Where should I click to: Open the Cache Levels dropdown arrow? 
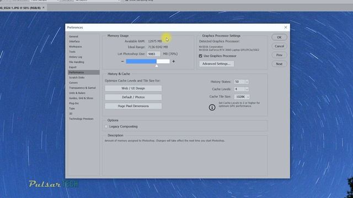click(247, 89)
